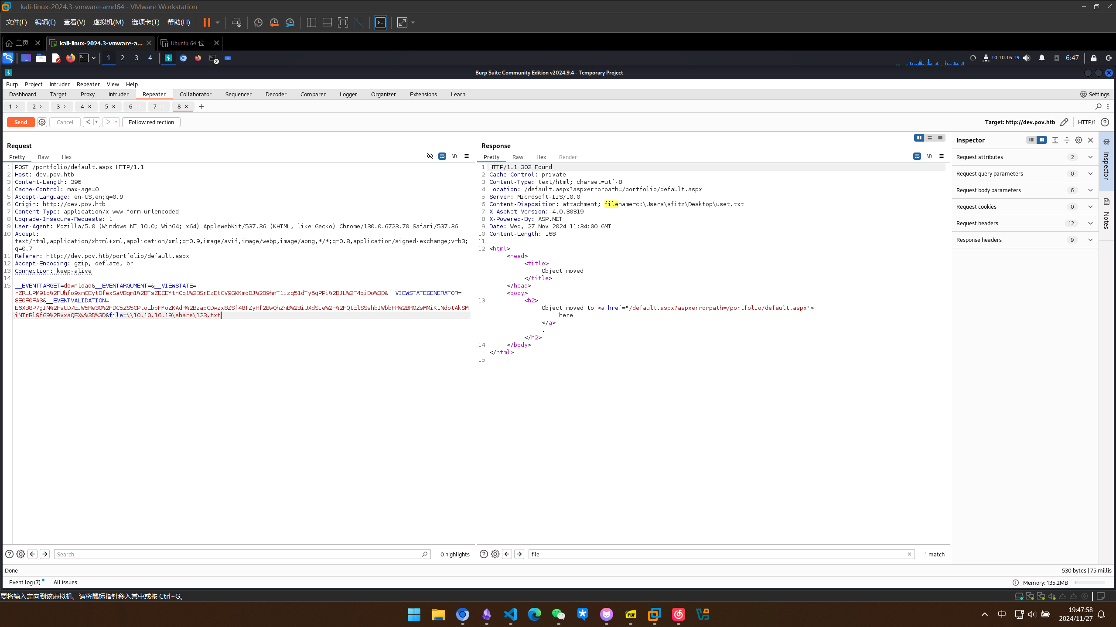The height and width of the screenshot is (627, 1116).
Task: Open Firefox from the Kali panel
Action: coord(70,58)
